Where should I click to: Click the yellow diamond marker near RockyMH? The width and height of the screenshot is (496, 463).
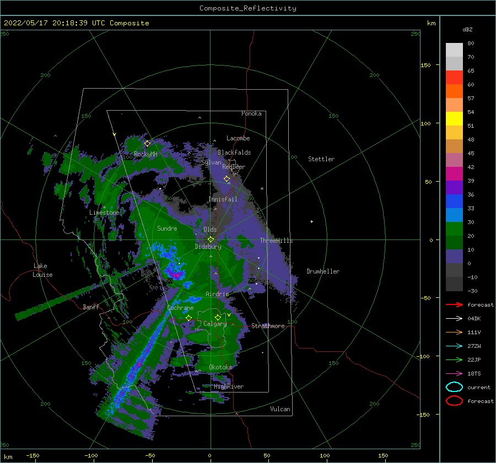click(147, 144)
